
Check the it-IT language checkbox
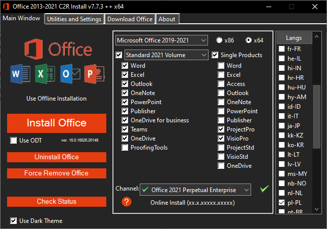click(282, 116)
